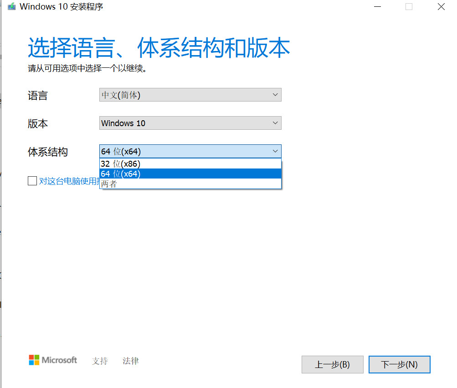This screenshot has width=457, height=388.
Task: Click the 上一步(B) button
Action: coord(332,364)
